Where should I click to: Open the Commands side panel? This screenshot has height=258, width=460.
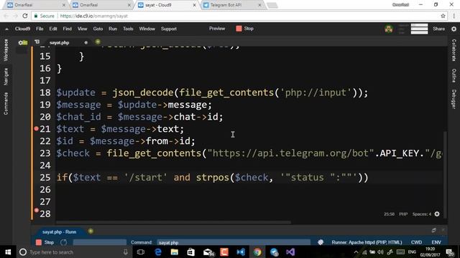point(6,103)
